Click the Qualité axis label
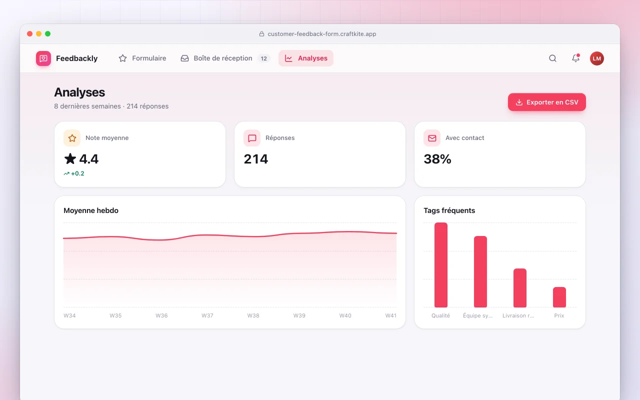 pyautogui.click(x=441, y=315)
